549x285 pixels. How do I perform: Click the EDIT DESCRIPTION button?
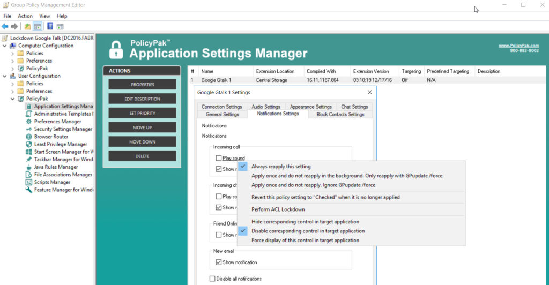click(142, 99)
